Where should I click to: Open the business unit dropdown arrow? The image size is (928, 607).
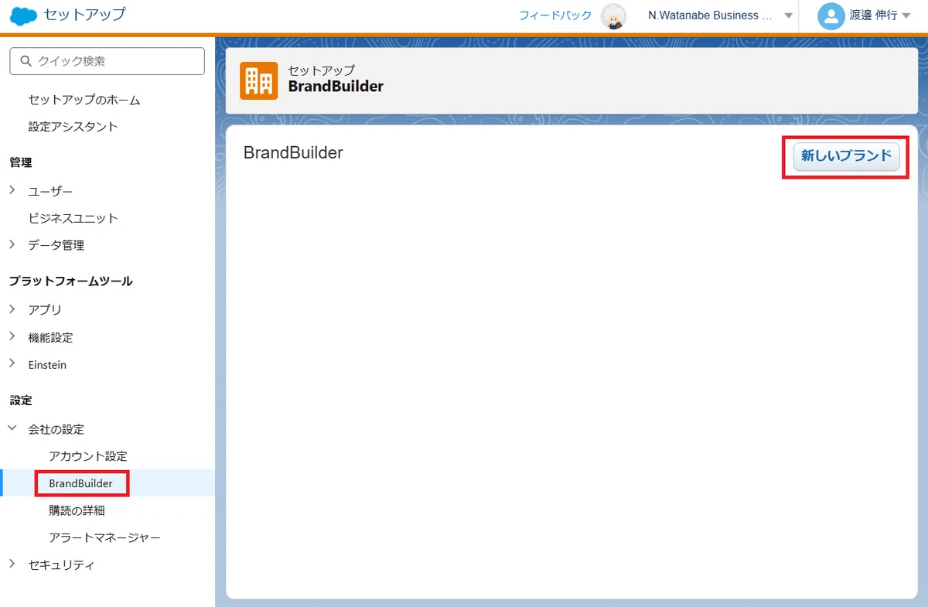pyautogui.click(x=788, y=16)
